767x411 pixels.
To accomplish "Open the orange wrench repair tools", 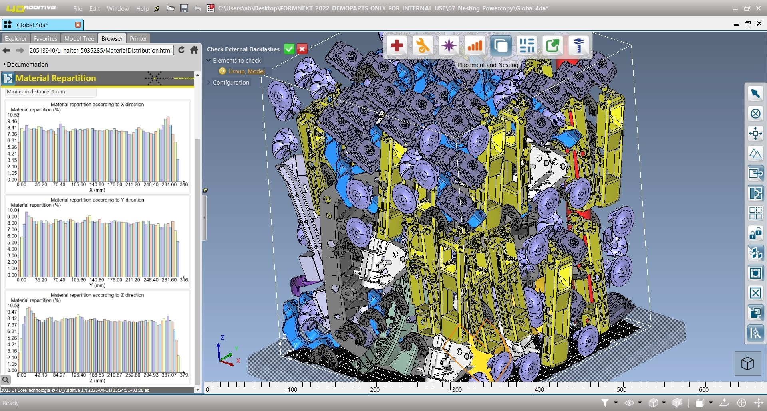I will 423,46.
